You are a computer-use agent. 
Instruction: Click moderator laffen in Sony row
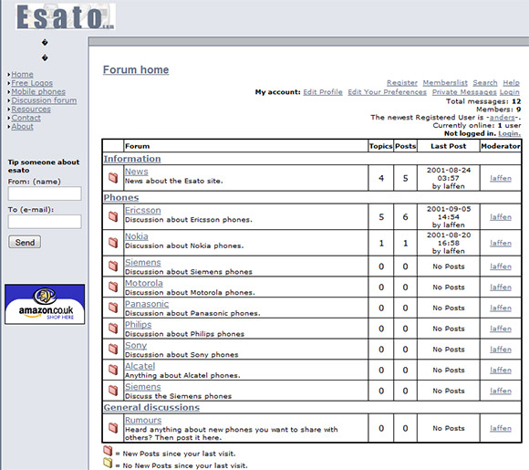(x=501, y=350)
